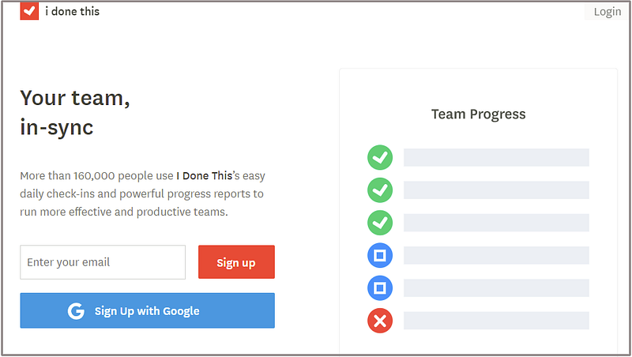Screen dimensions: 632x357
Task: Select the second progress placeholder bar
Action: [496, 190]
